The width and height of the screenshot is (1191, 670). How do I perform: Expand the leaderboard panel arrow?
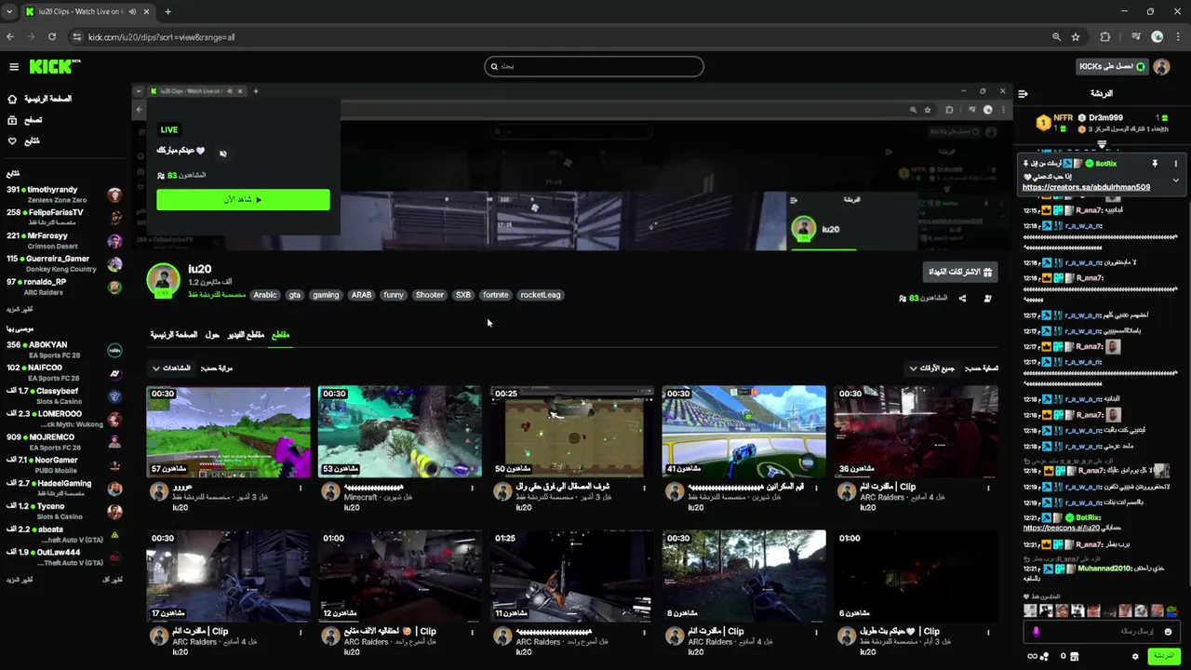click(1102, 144)
